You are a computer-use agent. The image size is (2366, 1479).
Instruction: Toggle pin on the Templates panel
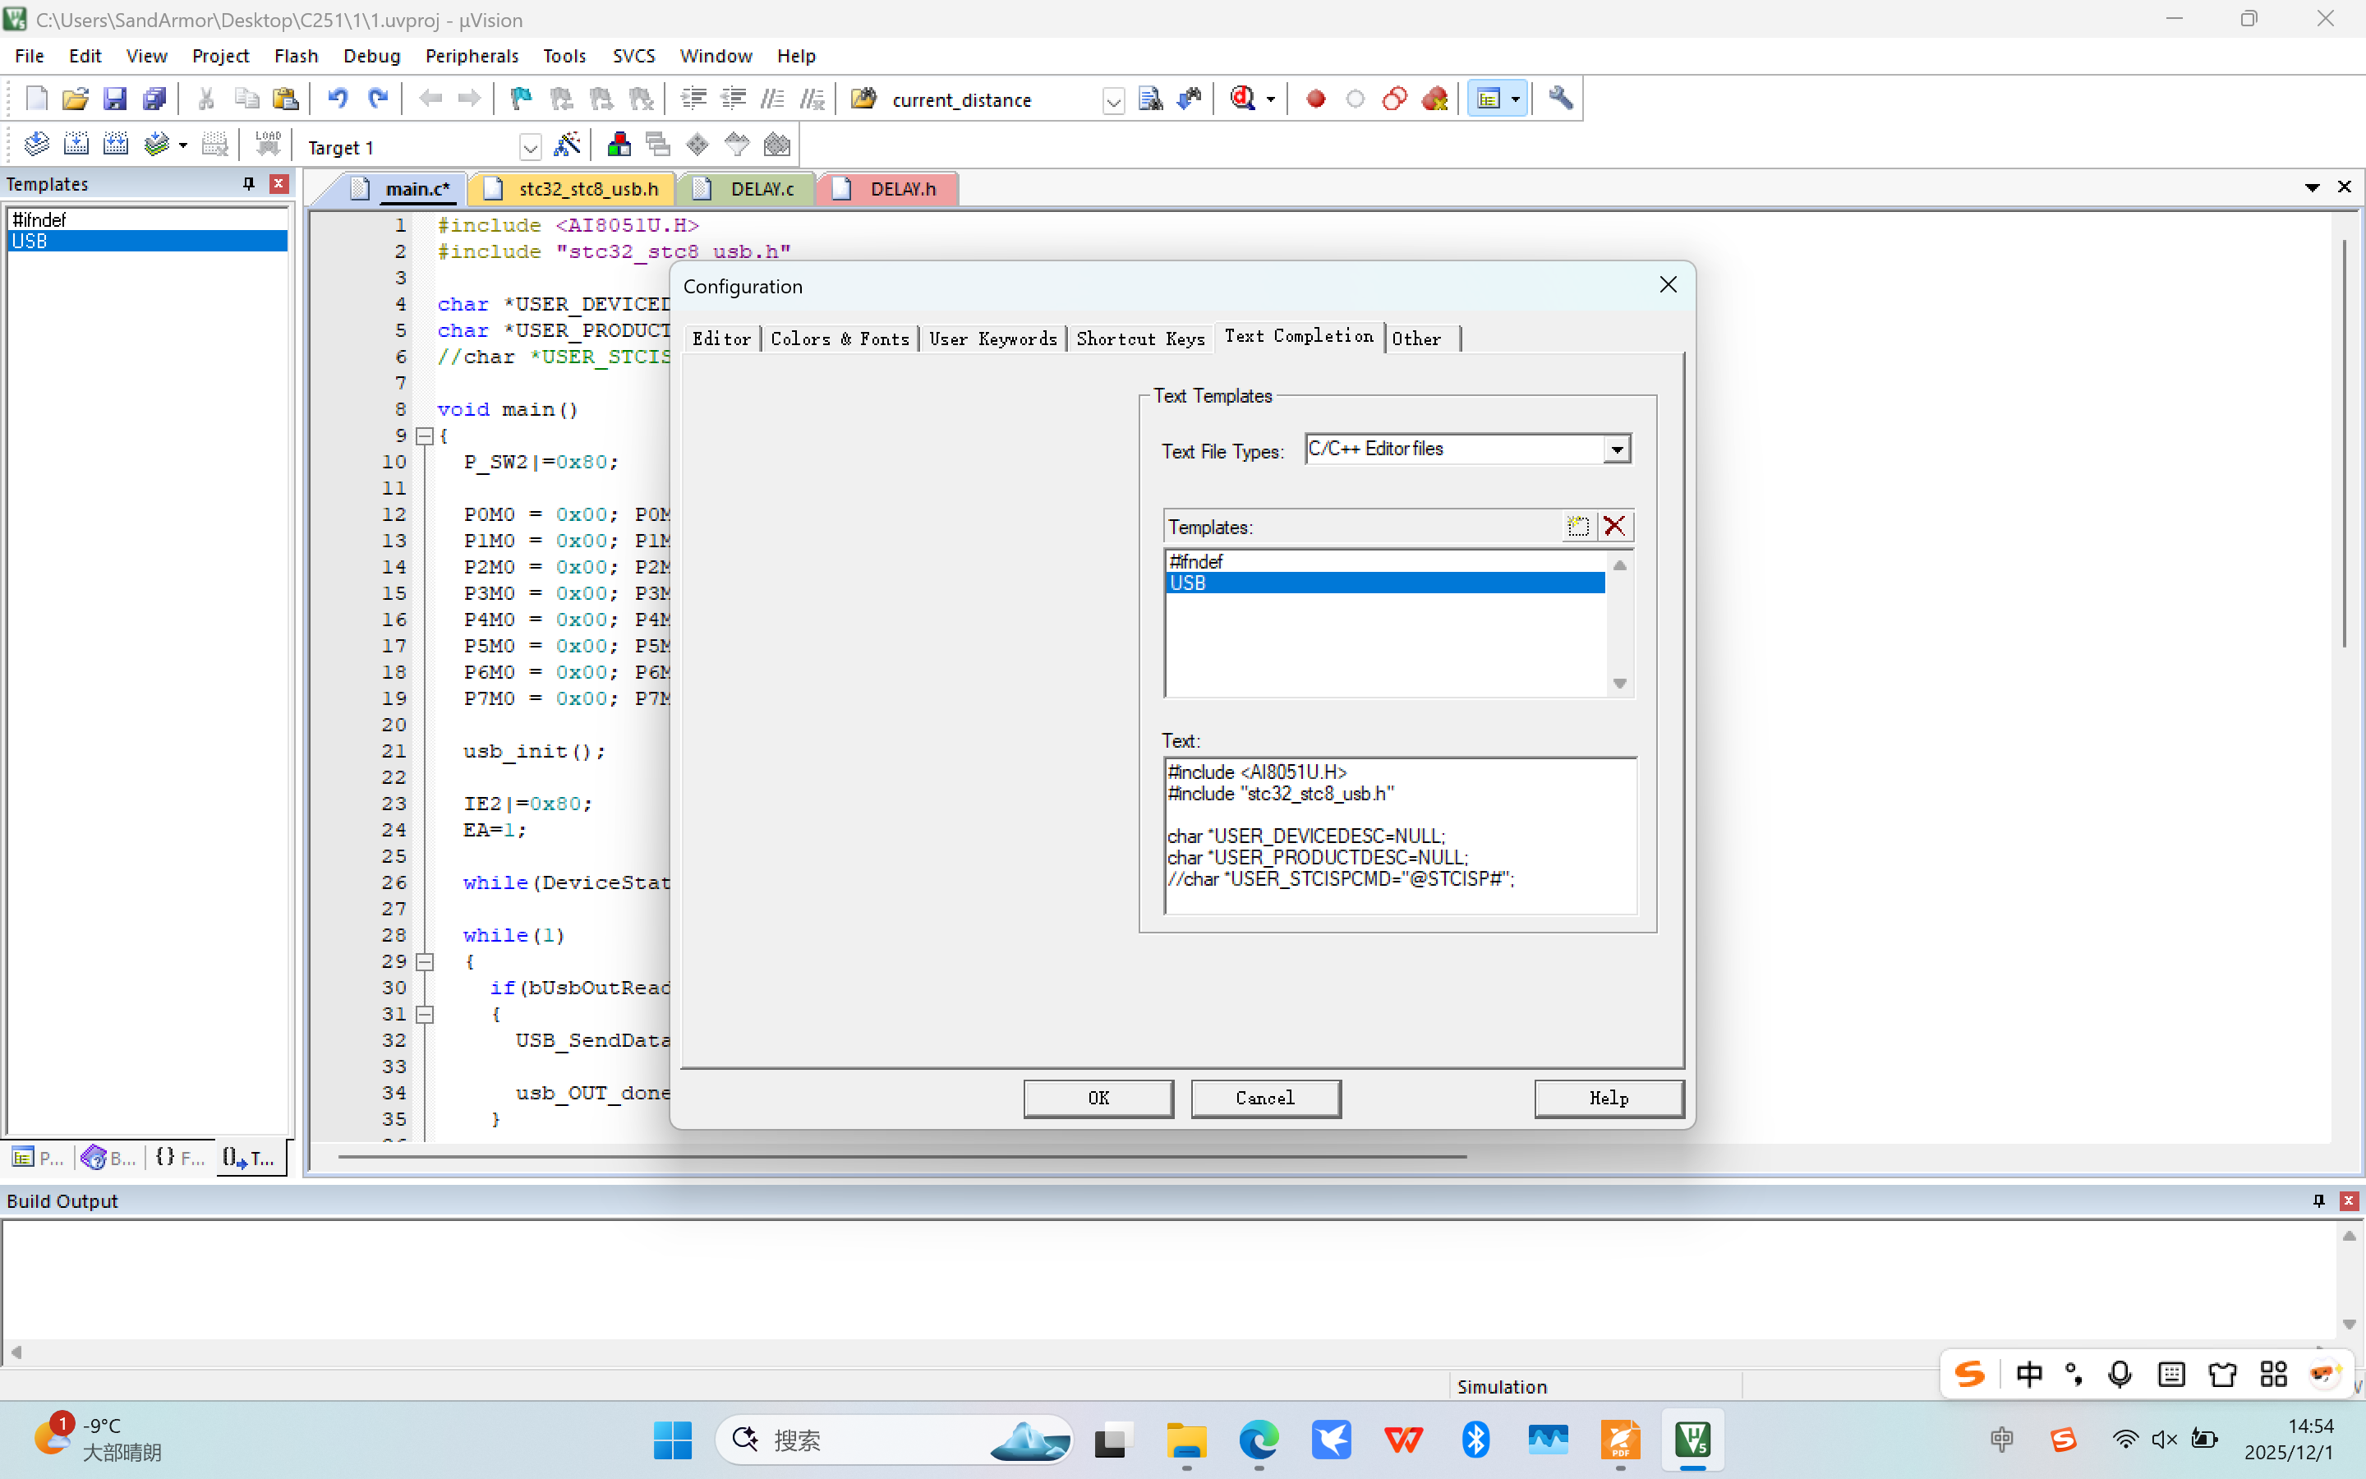click(x=248, y=184)
